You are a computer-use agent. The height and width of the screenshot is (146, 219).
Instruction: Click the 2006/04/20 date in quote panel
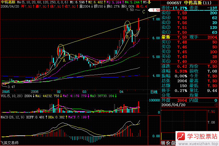pos(173,105)
